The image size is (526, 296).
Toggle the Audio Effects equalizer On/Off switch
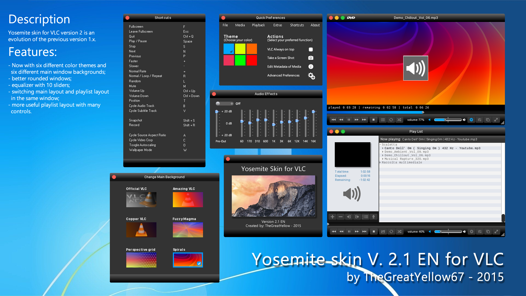coord(224,104)
